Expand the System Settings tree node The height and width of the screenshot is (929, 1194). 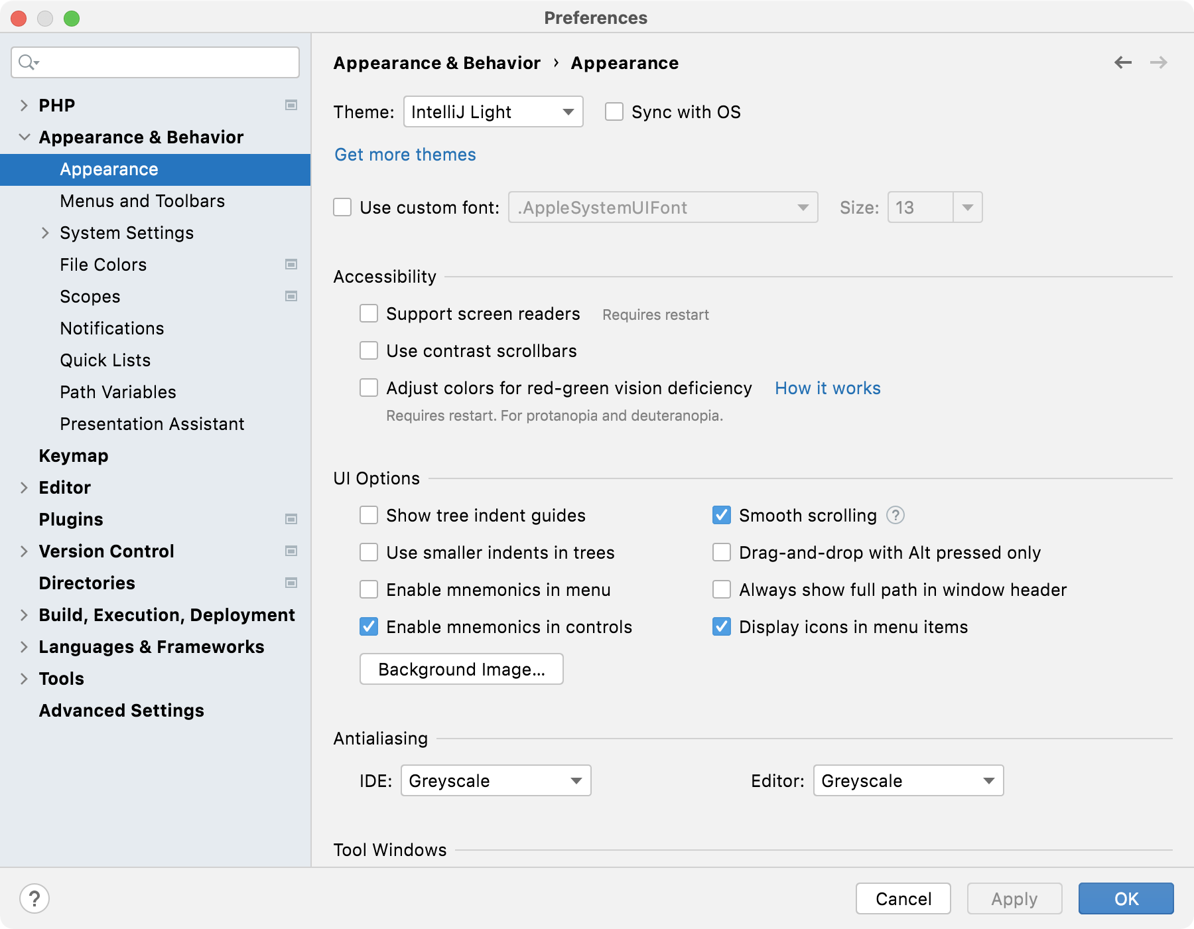coord(45,233)
